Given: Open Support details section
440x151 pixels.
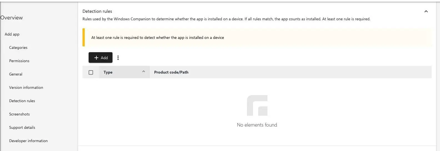Looking at the screenshot, I should [x=22, y=128].
